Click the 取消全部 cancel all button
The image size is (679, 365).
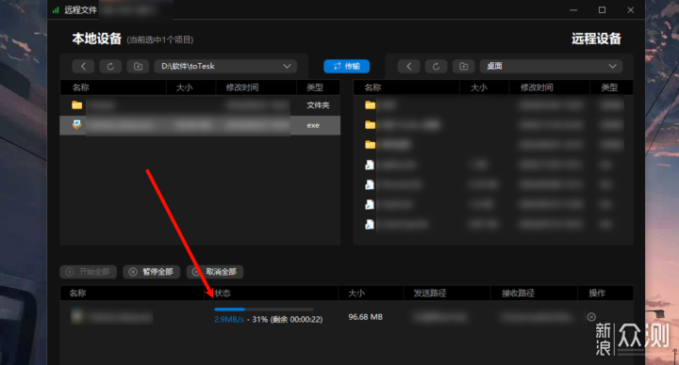click(x=215, y=272)
